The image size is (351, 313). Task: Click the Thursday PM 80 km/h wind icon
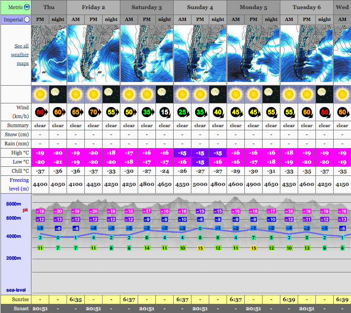point(41,112)
